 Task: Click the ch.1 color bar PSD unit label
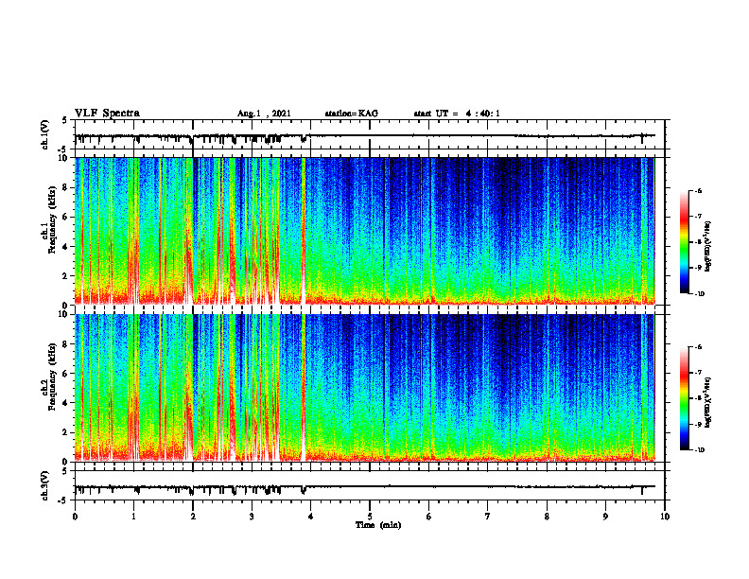click(x=708, y=247)
